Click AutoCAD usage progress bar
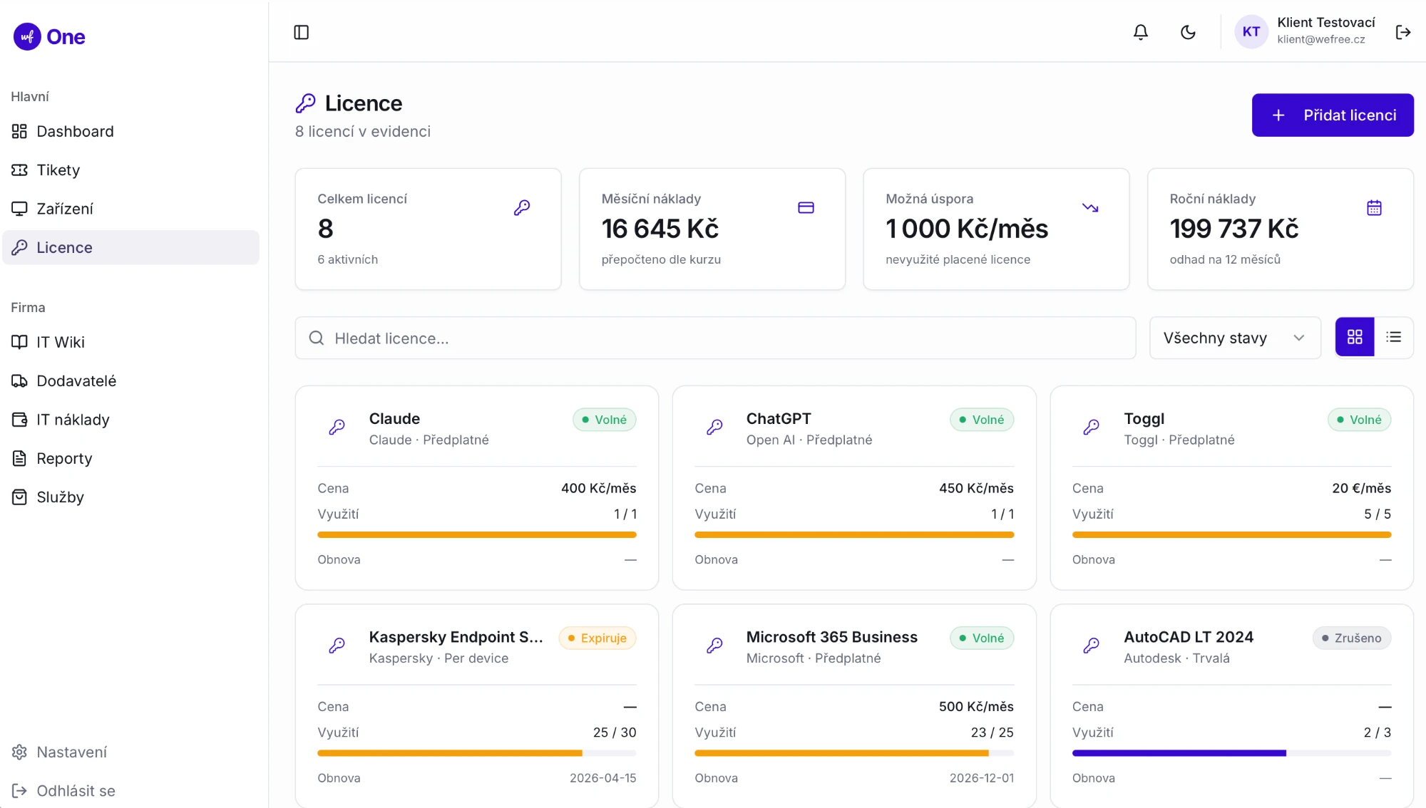Viewport: 1426px width, 808px height. pyautogui.click(x=1231, y=752)
